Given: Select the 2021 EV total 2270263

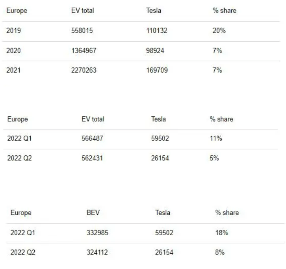Looking at the screenshot, I should pyautogui.click(x=84, y=70).
